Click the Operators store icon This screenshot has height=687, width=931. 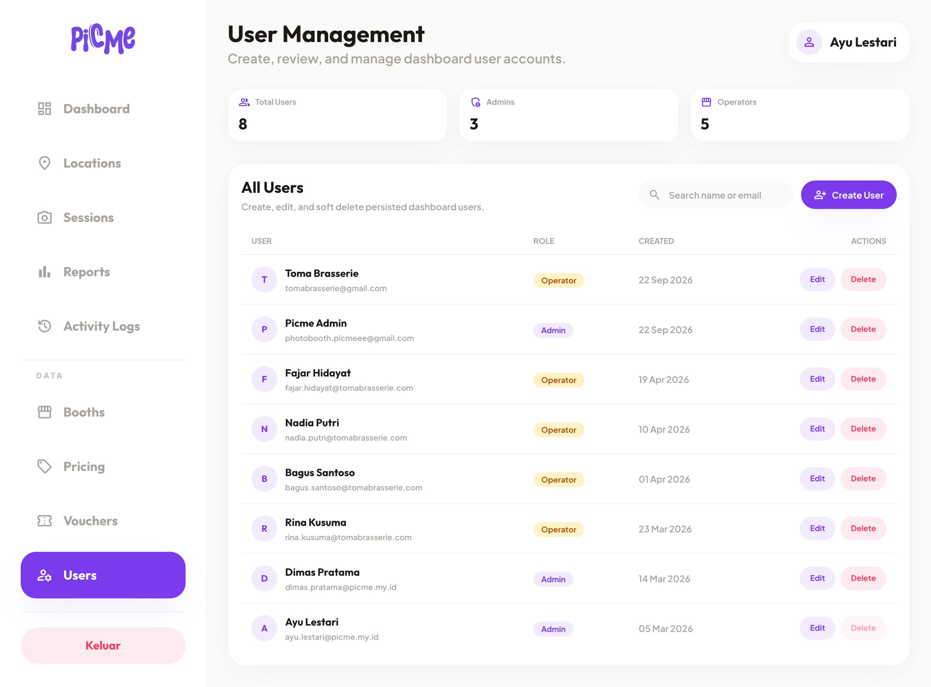(x=706, y=102)
